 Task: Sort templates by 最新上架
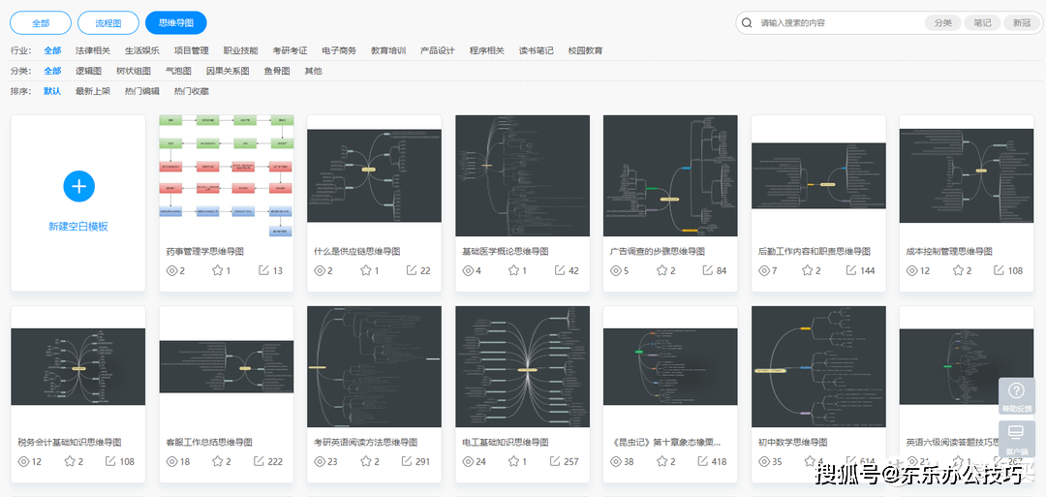(x=93, y=91)
